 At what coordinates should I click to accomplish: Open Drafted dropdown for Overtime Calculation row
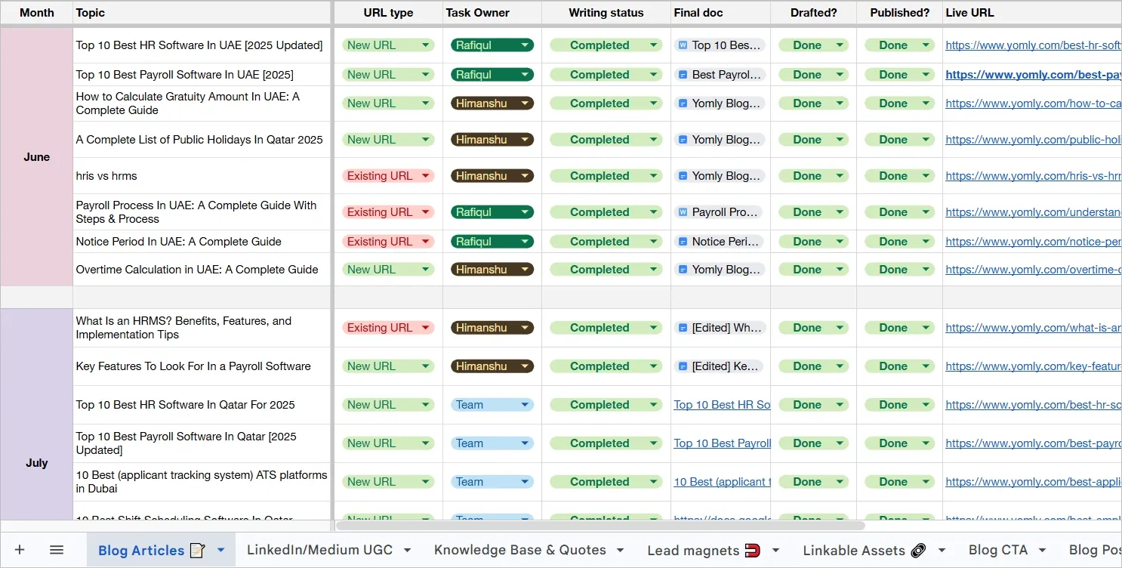(814, 270)
